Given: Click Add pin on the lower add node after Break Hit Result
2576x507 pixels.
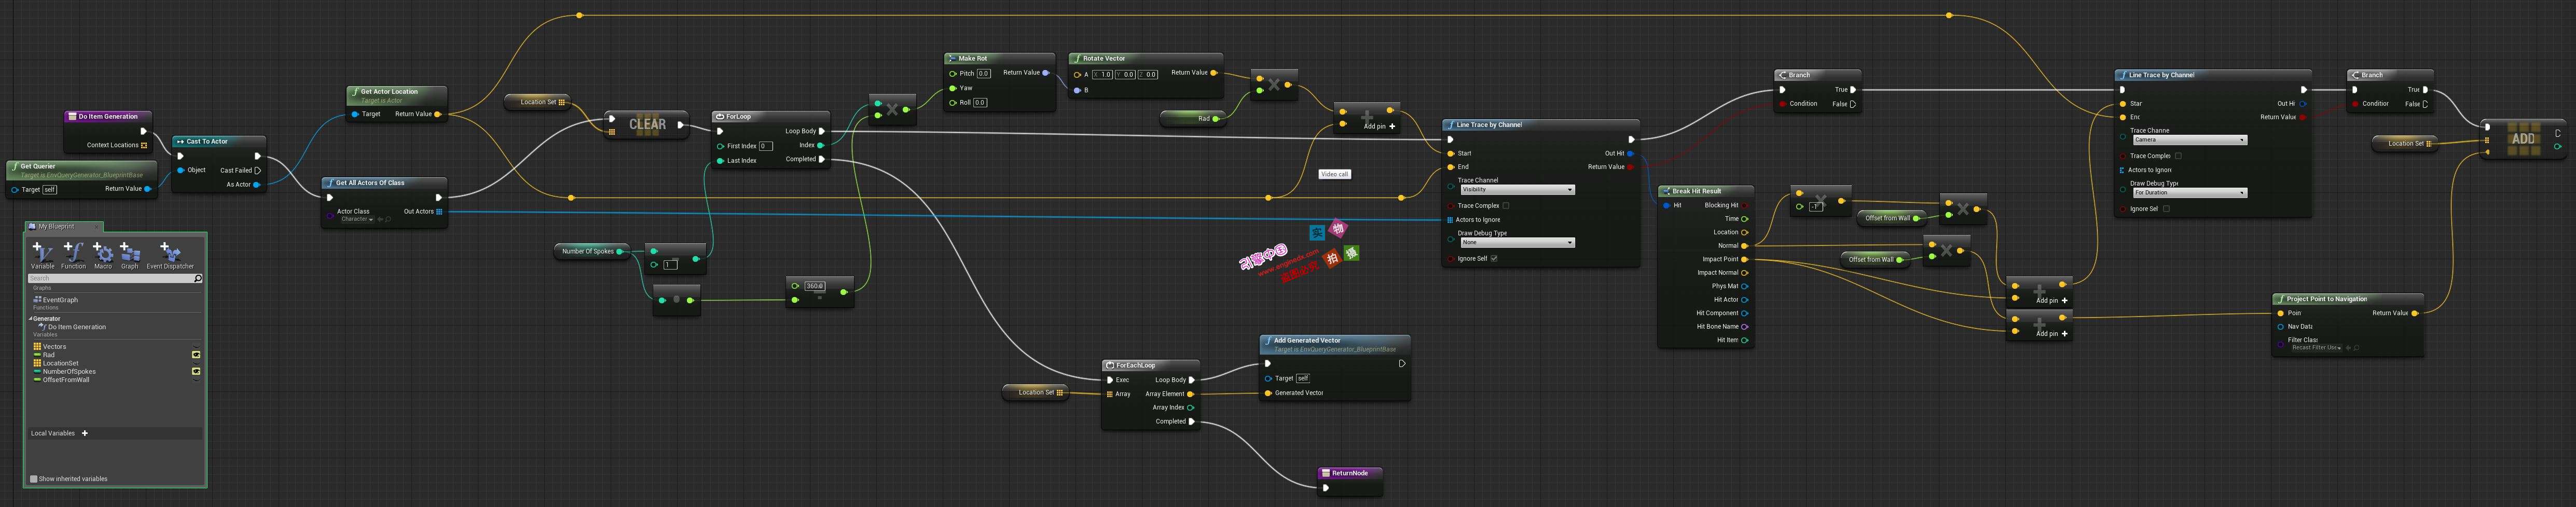Looking at the screenshot, I should (x=2052, y=334).
